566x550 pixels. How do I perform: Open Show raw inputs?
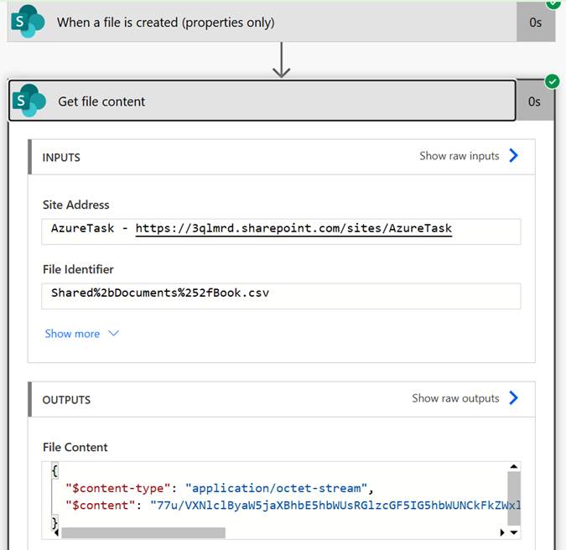pos(460,156)
